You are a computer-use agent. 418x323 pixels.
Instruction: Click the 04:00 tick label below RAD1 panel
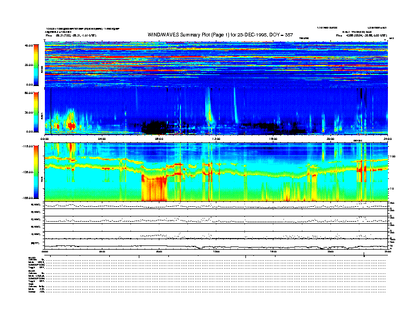[x=102, y=139]
